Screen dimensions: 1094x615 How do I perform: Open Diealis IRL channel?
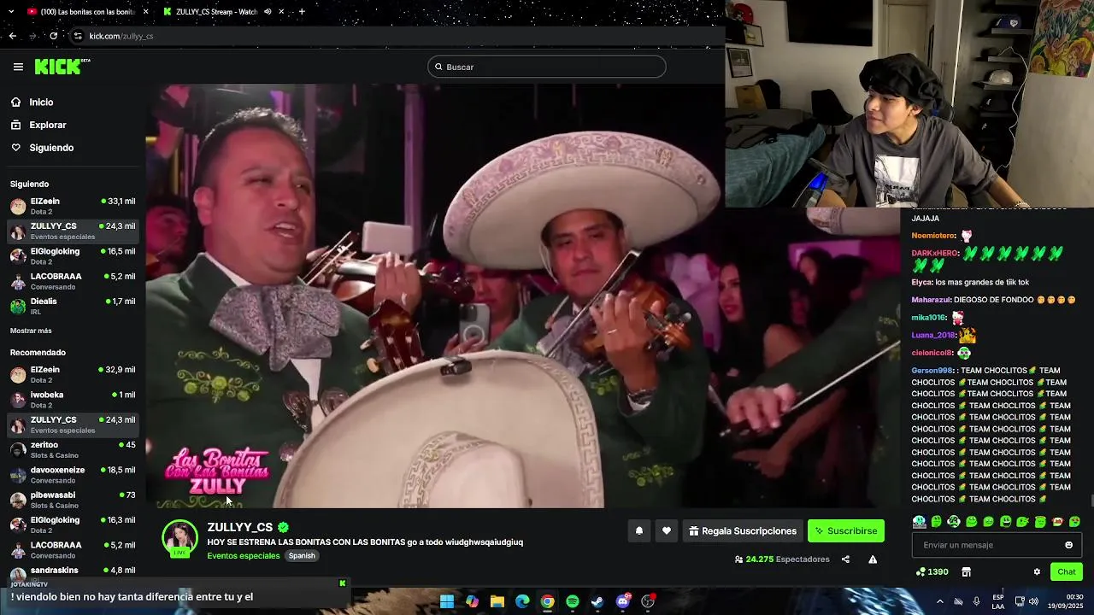coord(73,306)
